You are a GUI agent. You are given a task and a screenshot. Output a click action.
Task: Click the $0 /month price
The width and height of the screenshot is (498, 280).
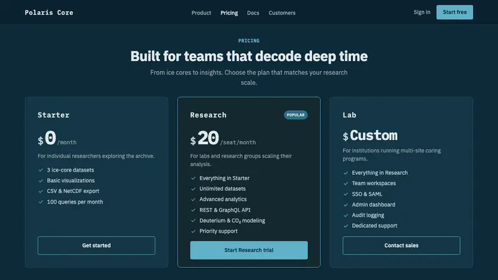click(57, 139)
